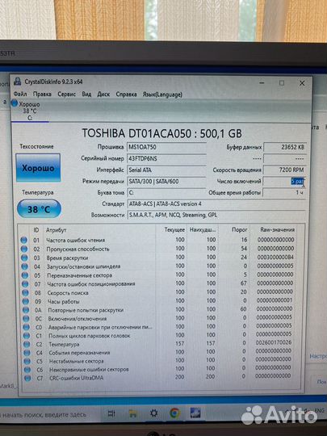Click the highlighted power-on count field
Viewport: 327px width, 436px height.
(x=285, y=182)
